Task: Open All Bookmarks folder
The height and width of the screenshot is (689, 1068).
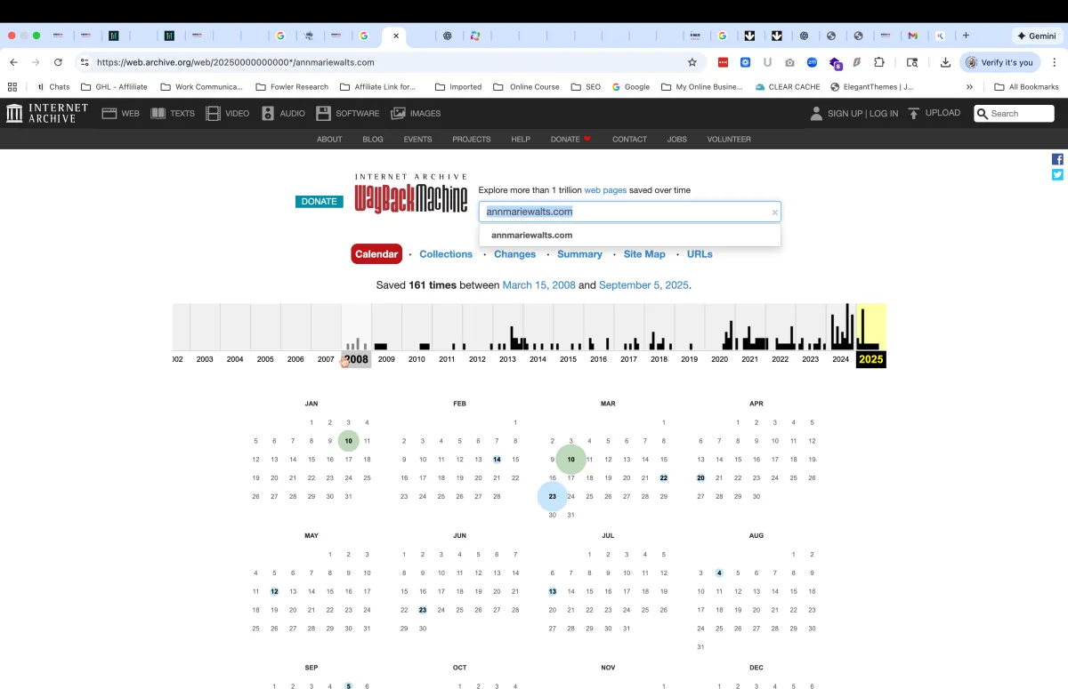Action: 1026,86
